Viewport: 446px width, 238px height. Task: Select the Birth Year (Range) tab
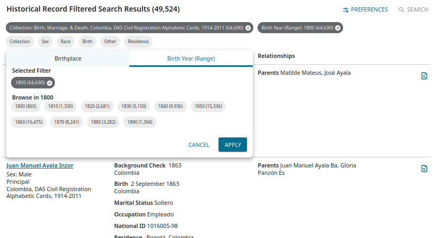[x=191, y=58]
